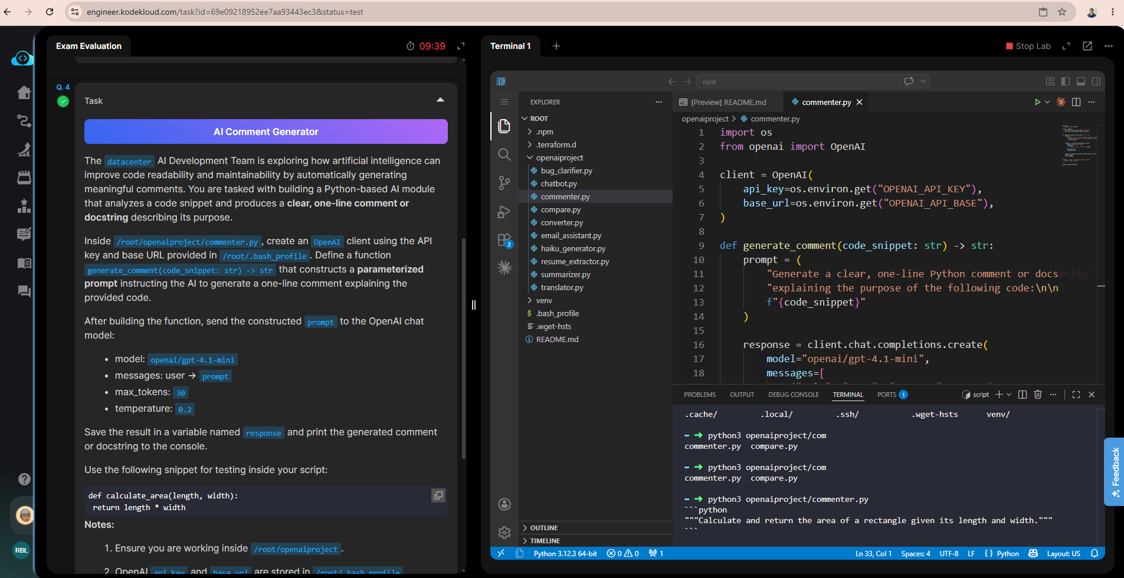Copy the calculate_area test snippet

point(438,495)
